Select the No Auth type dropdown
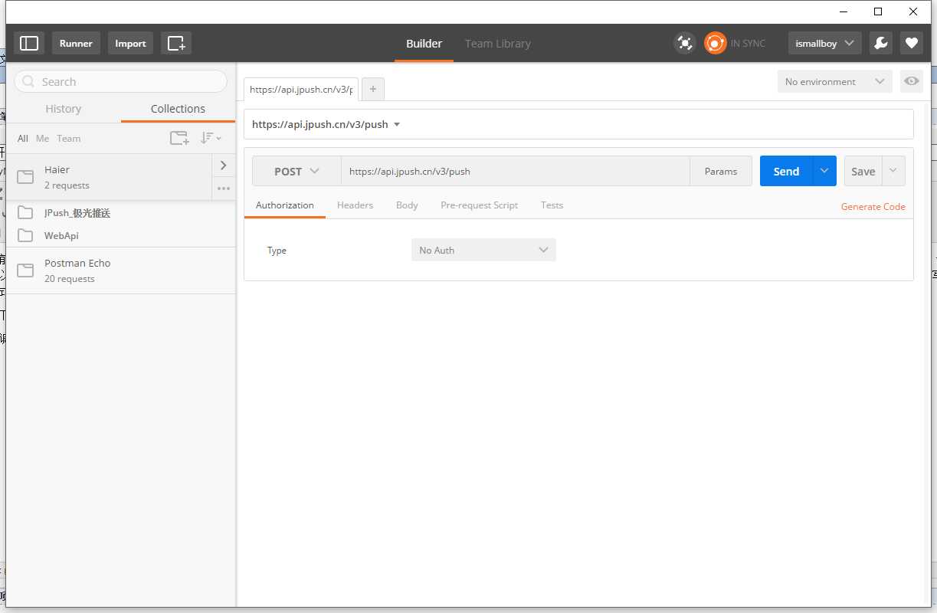Screen dimensions: 937x613 tap(483, 250)
